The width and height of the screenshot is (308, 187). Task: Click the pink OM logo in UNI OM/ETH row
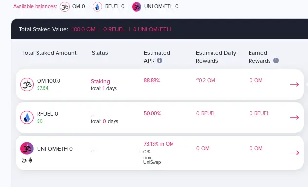point(27,149)
